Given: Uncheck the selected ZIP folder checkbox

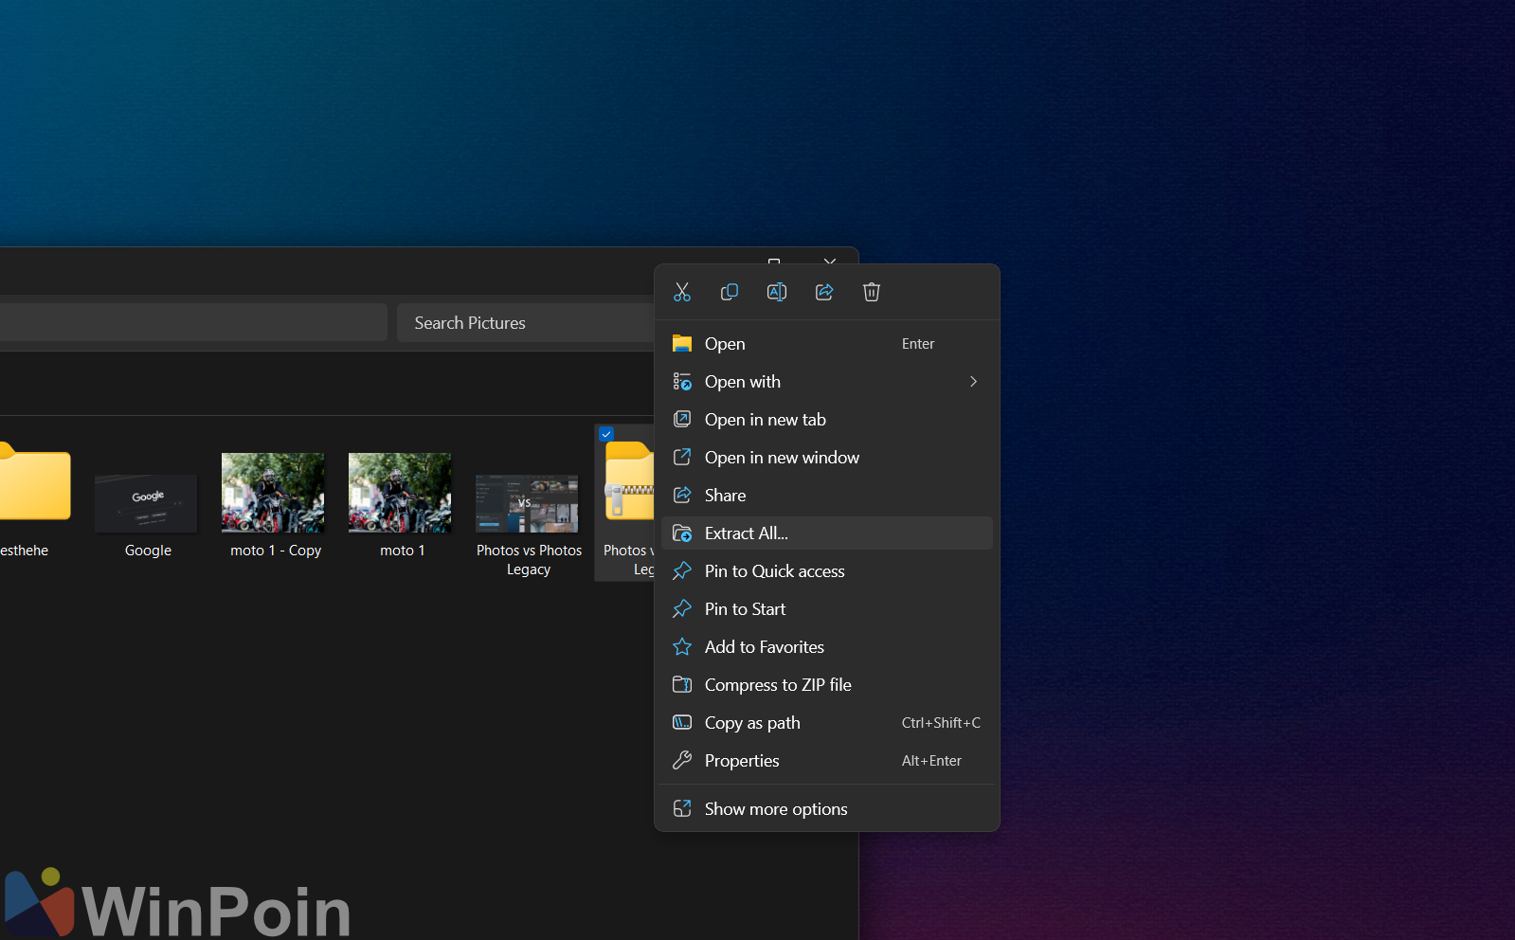Looking at the screenshot, I should tap(606, 434).
